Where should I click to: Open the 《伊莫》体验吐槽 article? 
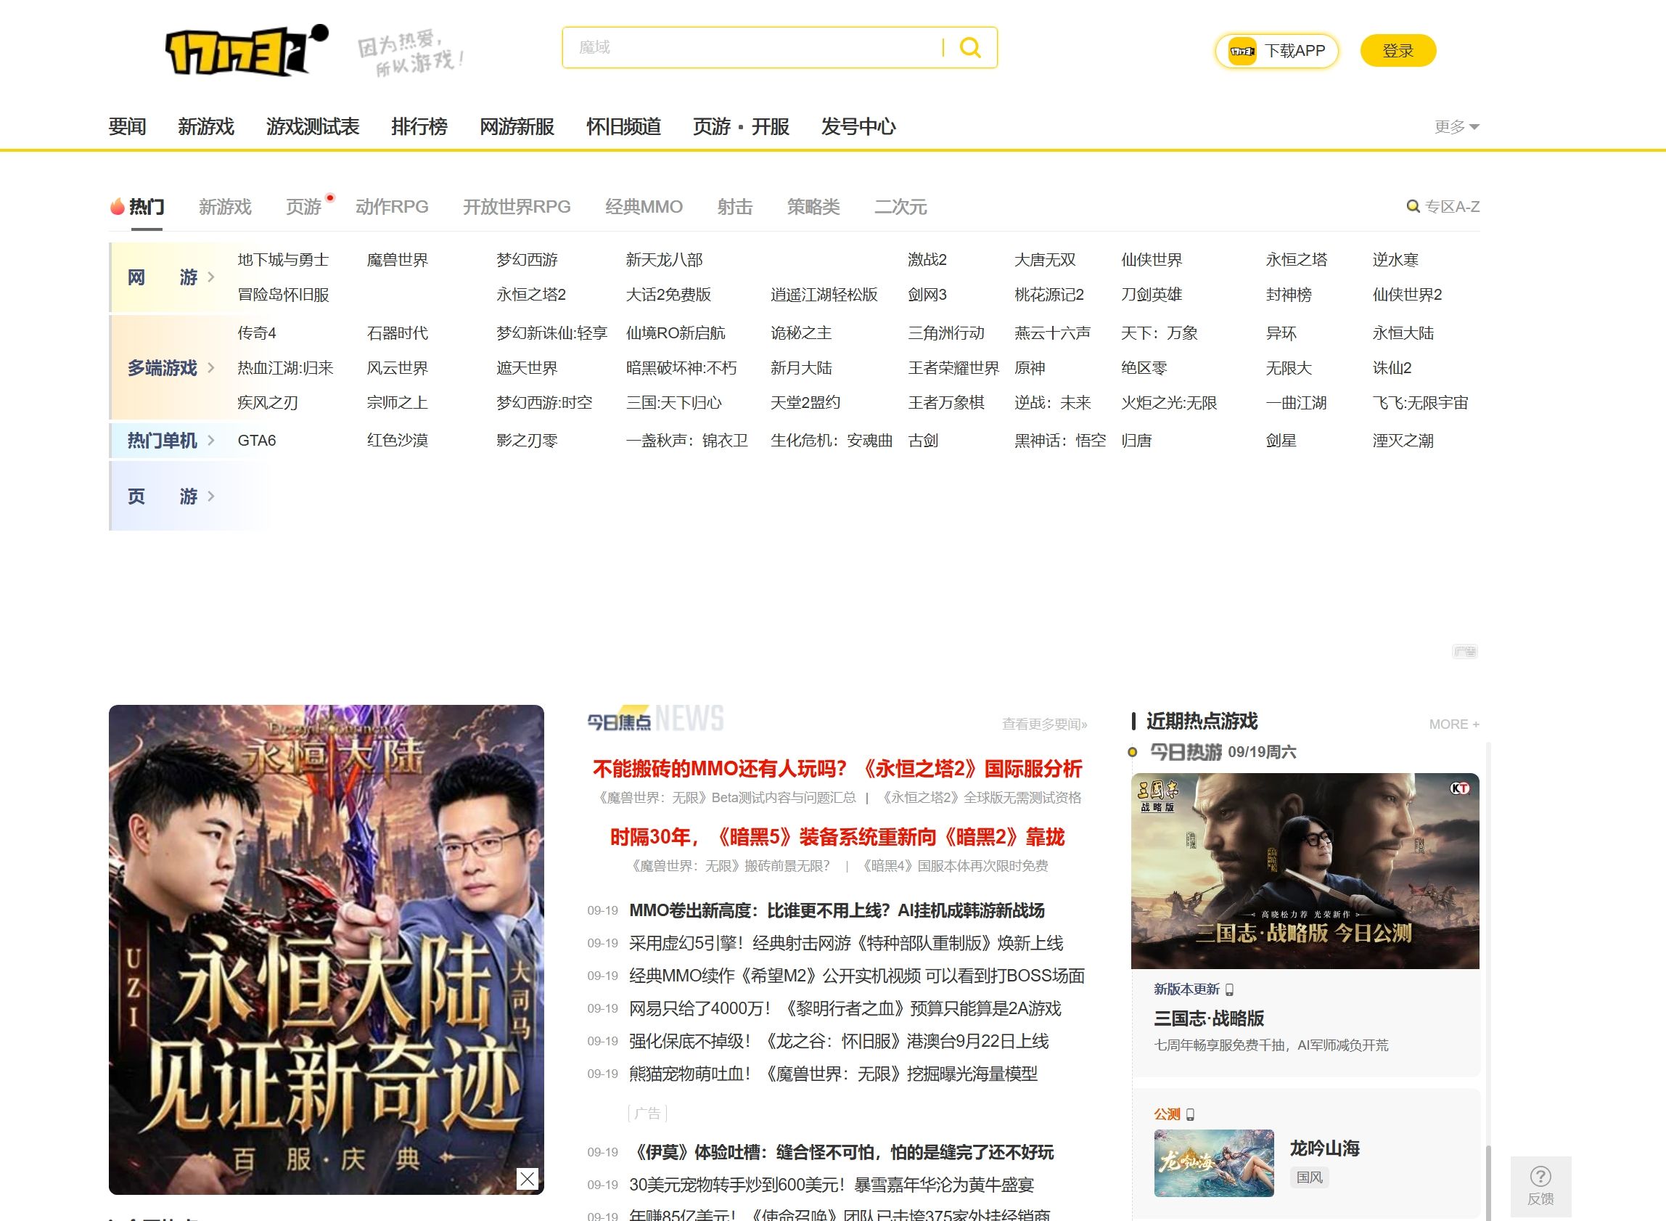842,1152
